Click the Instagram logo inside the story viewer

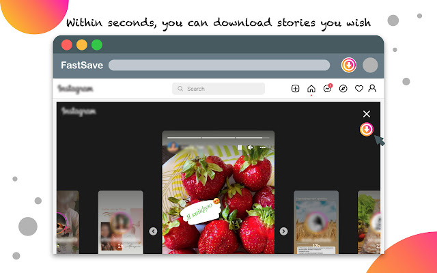pyautogui.click(x=79, y=111)
